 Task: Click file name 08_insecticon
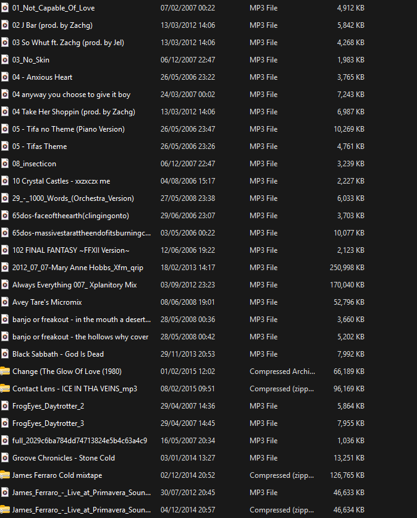click(x=35, y=164)
